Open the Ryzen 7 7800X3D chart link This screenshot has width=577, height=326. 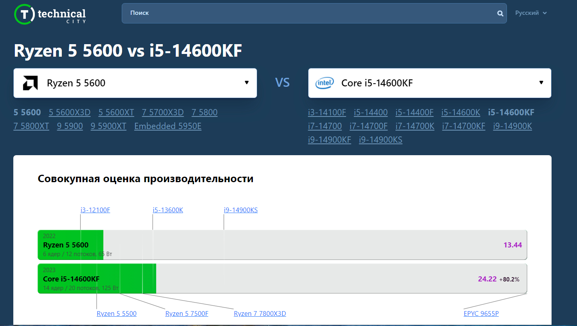tap(260, 313)
